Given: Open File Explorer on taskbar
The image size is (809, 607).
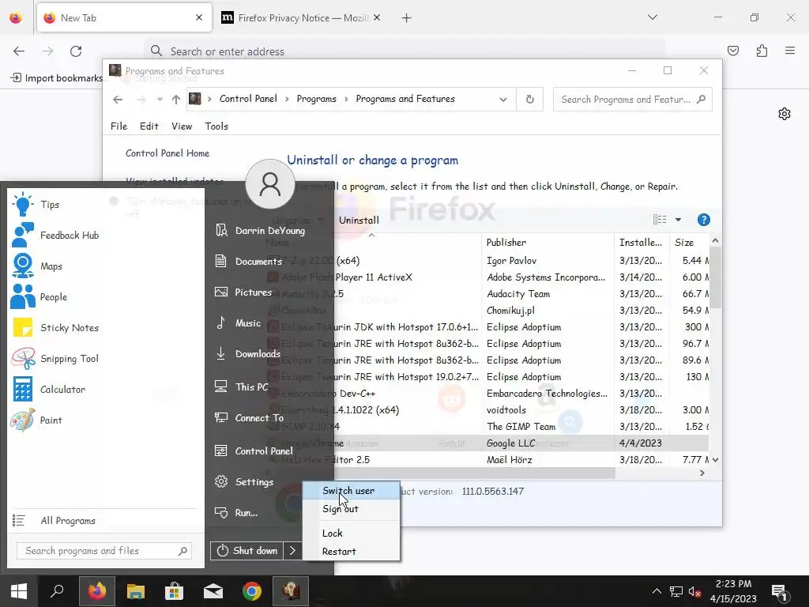Looking at the screenshot, I should (x=136, y=591).
